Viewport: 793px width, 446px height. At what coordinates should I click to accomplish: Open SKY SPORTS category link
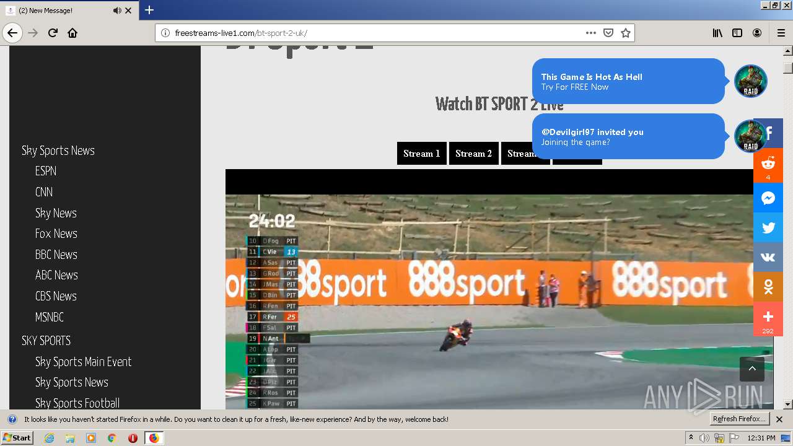pos(46,341)
